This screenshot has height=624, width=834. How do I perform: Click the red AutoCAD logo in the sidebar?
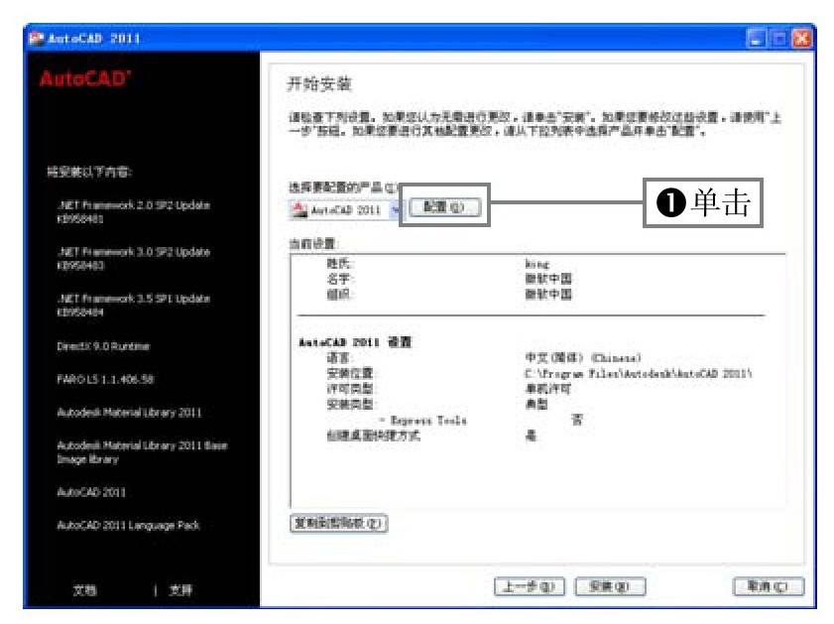pos(85,78)
